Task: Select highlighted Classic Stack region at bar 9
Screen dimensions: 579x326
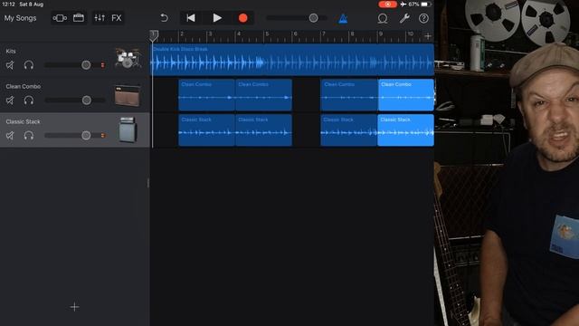Action: (406, 130)
